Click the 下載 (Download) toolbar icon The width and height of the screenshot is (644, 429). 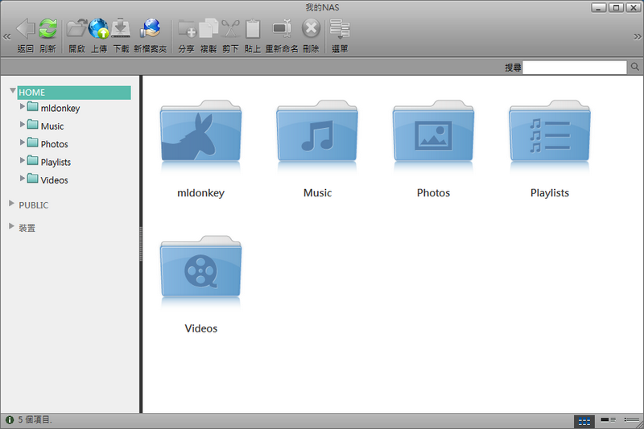coord(121,29)
